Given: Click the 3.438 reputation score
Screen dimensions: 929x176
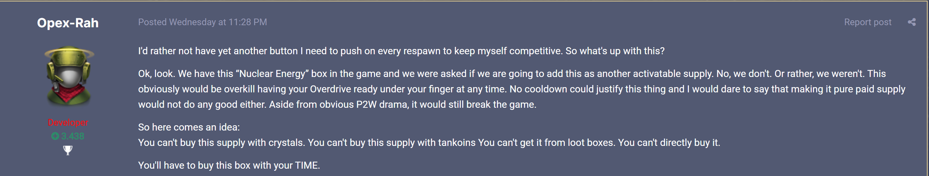Looking at the screenshot, I should [72, 136].
